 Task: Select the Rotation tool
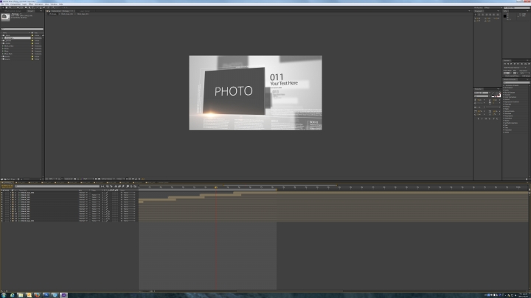pyautogui.click(x=14, y=7)
